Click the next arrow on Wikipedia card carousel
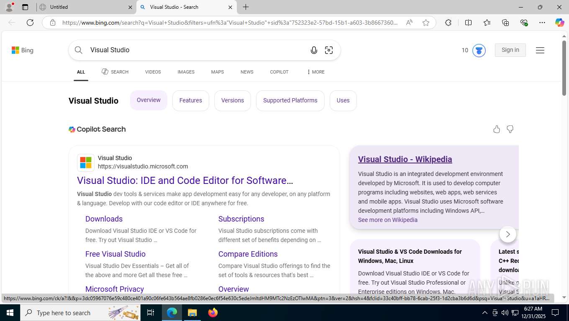 tap(508, 234)
